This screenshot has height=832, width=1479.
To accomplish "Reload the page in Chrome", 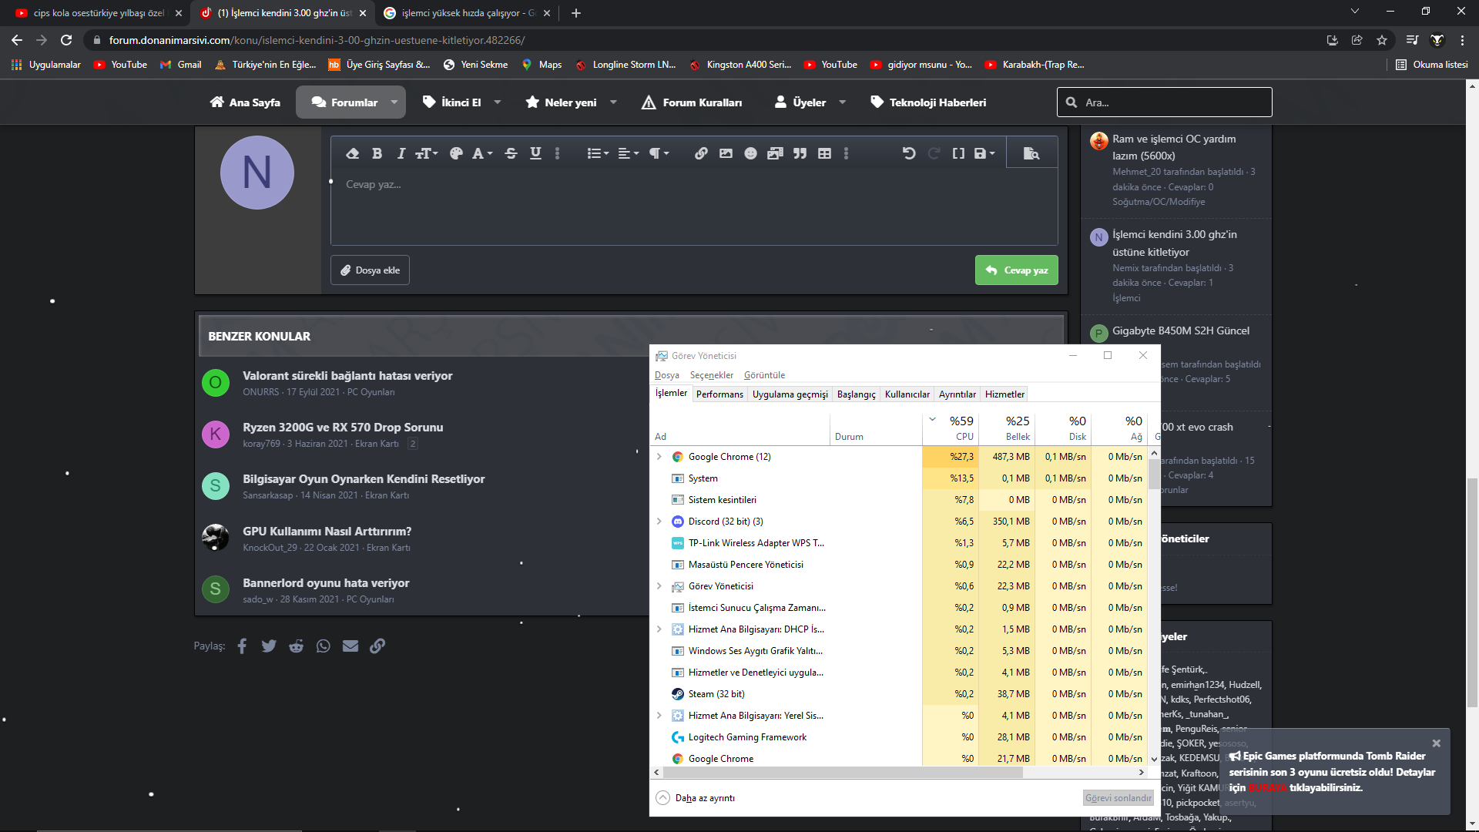I will point(66,40).
